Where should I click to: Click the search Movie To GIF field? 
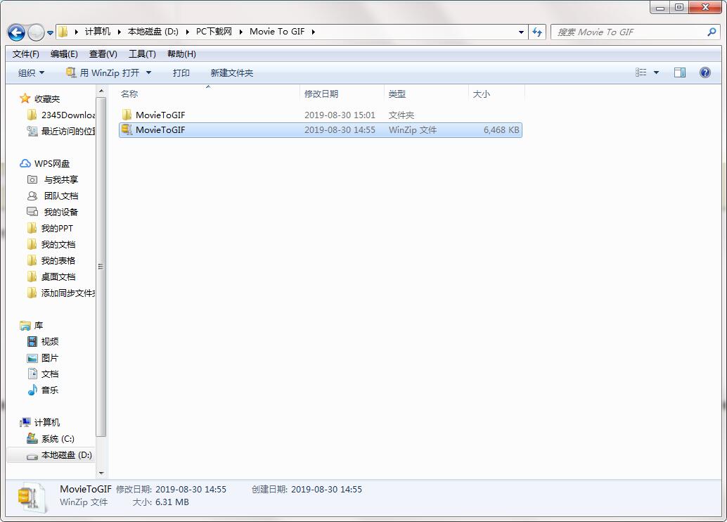(x=629, y=32)
